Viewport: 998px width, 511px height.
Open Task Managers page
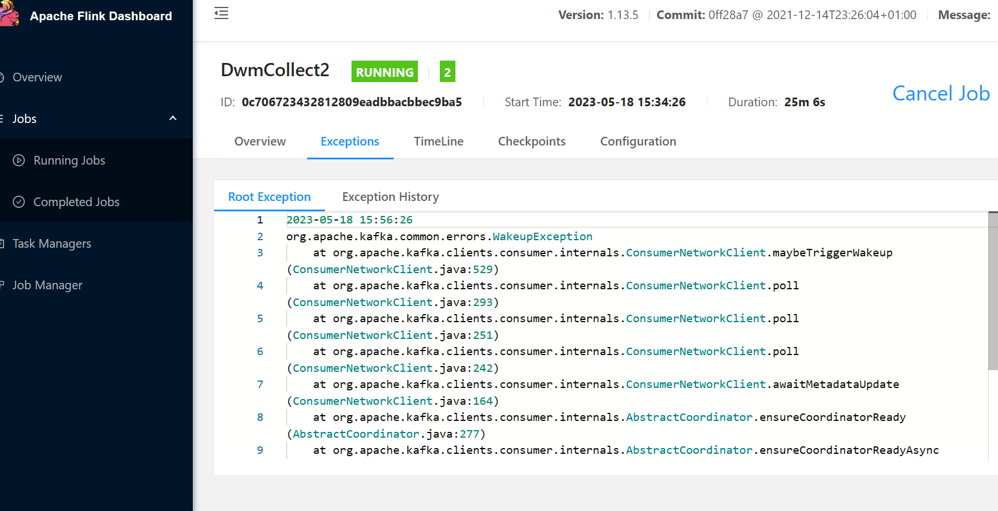[52, 244]
